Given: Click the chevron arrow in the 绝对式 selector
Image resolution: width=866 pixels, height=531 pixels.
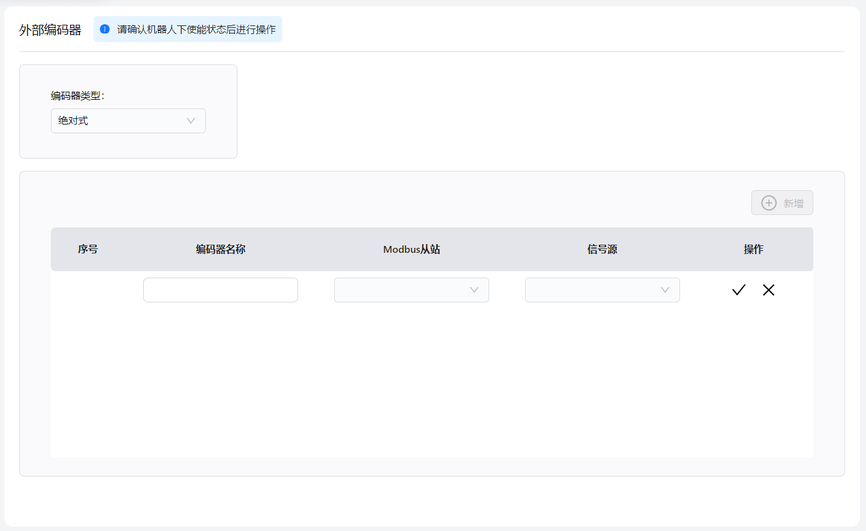Looking at the screenshot, I should pyautogui.click(x=191, y=121).
